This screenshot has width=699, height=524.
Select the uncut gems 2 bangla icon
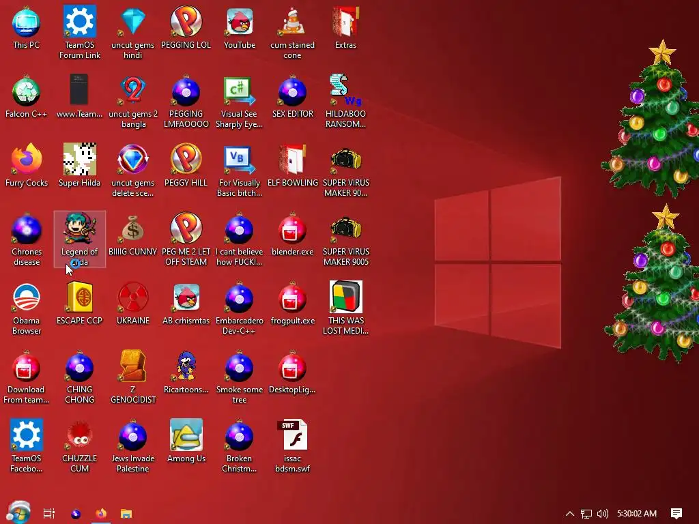133,101
